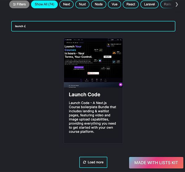The width and height of the screenshot is (185, 172).
Task: Open the Launch Code card title
Action: tap(84, 94)
